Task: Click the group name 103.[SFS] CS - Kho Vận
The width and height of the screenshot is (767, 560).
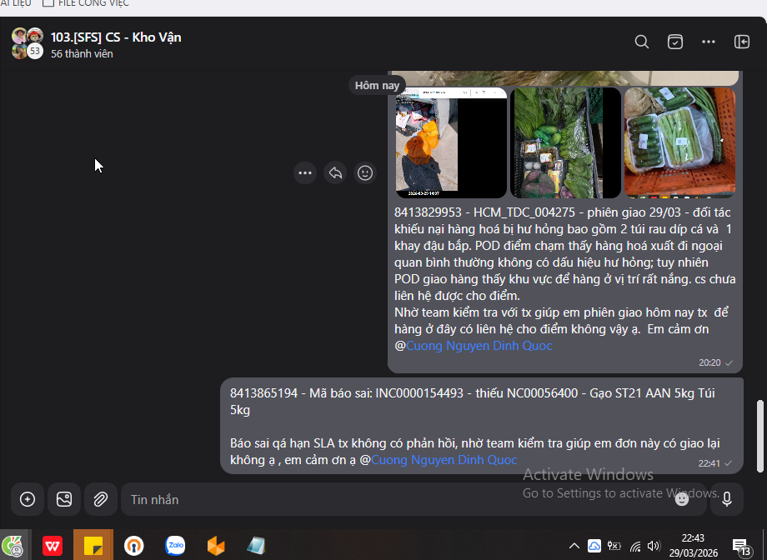Action: coord(116,37)
